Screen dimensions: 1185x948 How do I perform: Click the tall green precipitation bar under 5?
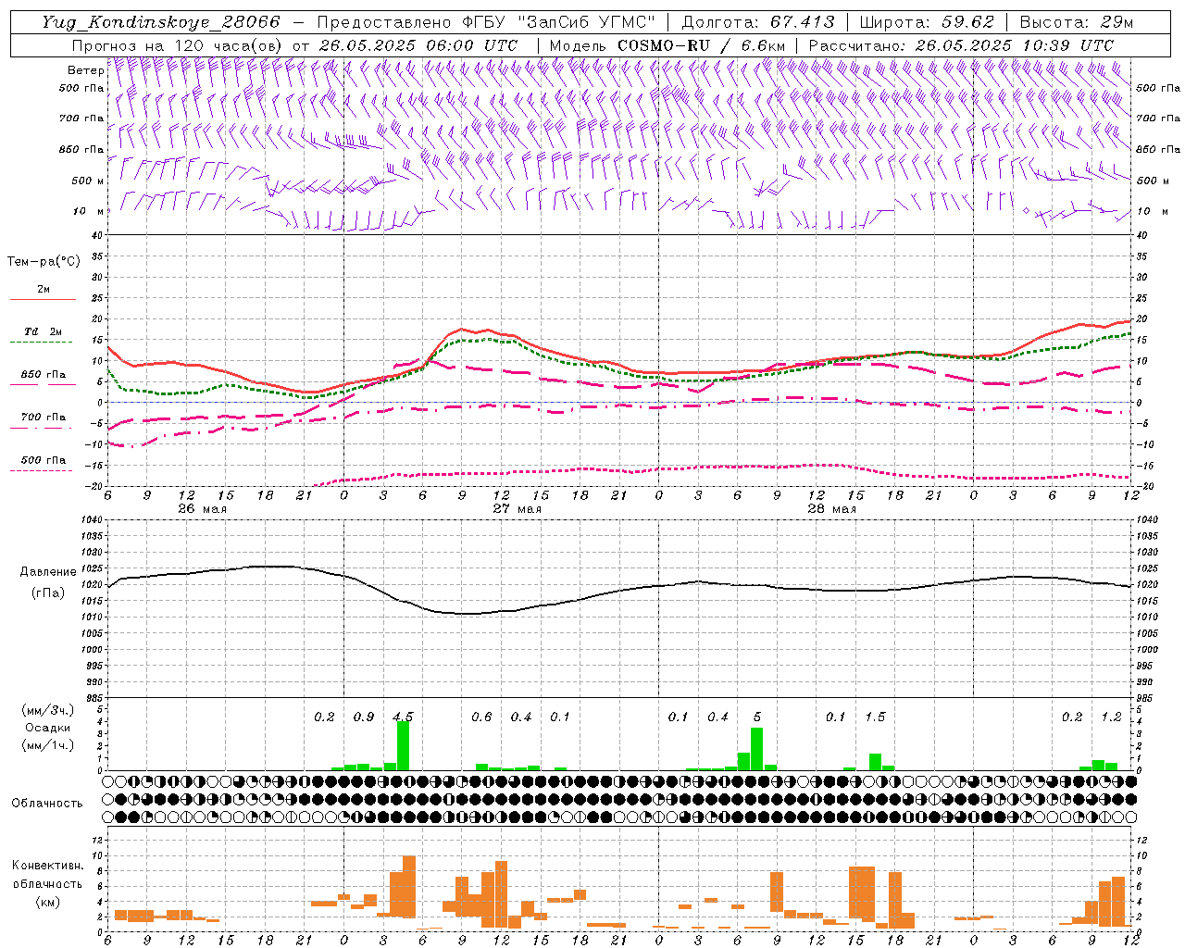pyautogui.click(x=757, y=749)
